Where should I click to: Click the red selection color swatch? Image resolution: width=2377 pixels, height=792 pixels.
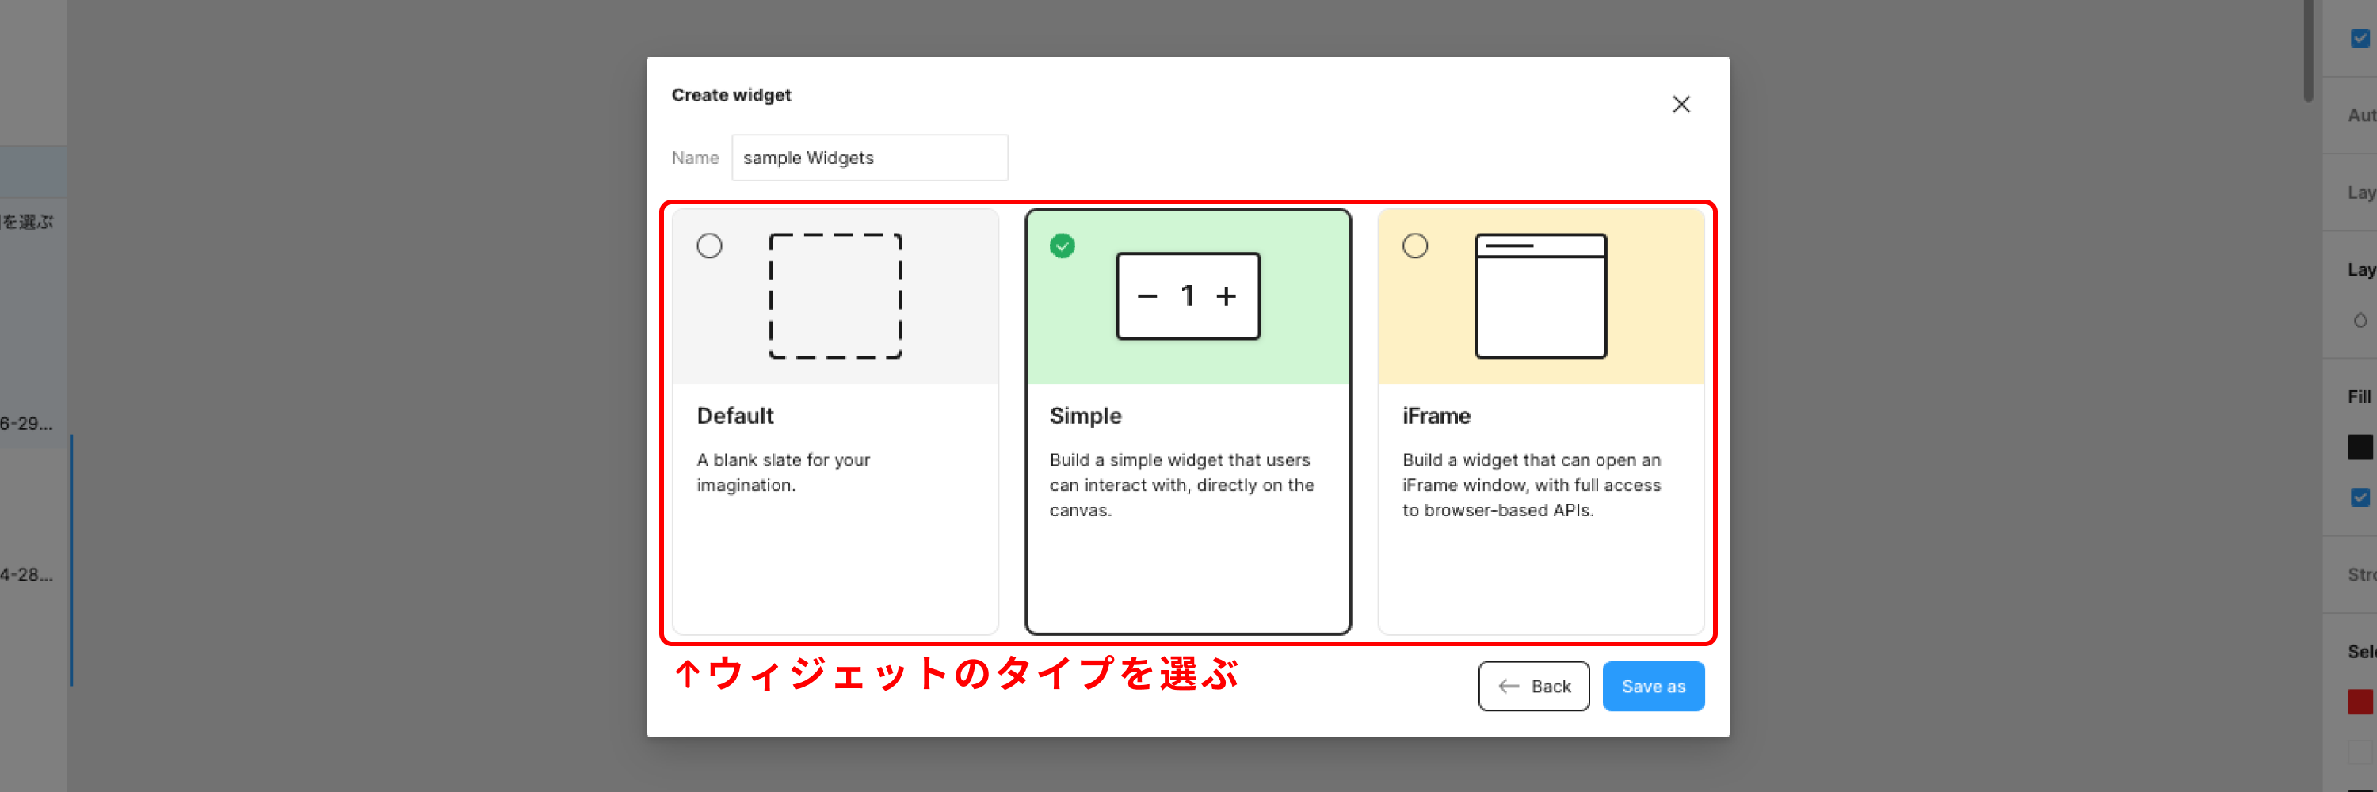(2359, 704)
